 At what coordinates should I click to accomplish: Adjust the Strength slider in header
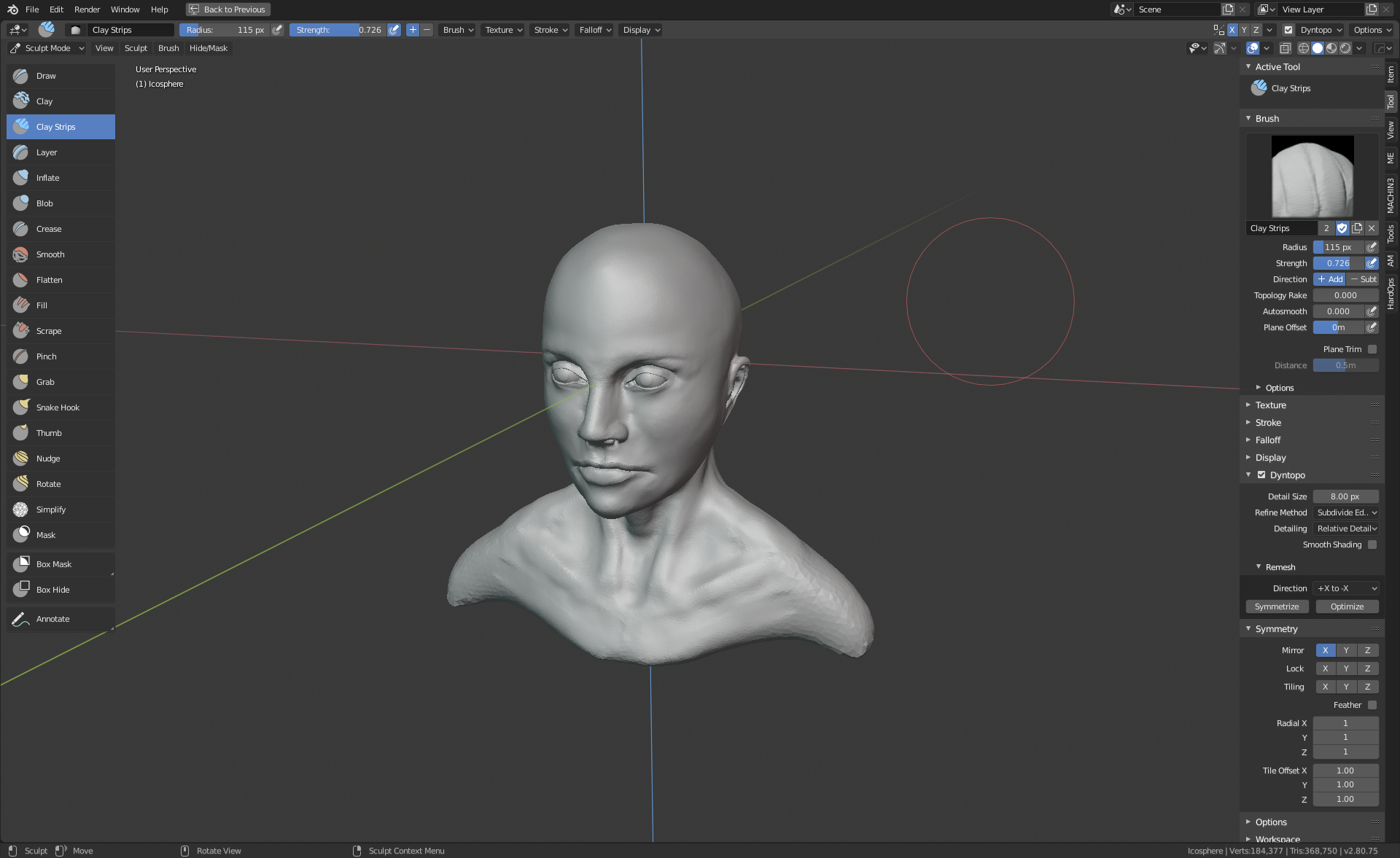338,30
